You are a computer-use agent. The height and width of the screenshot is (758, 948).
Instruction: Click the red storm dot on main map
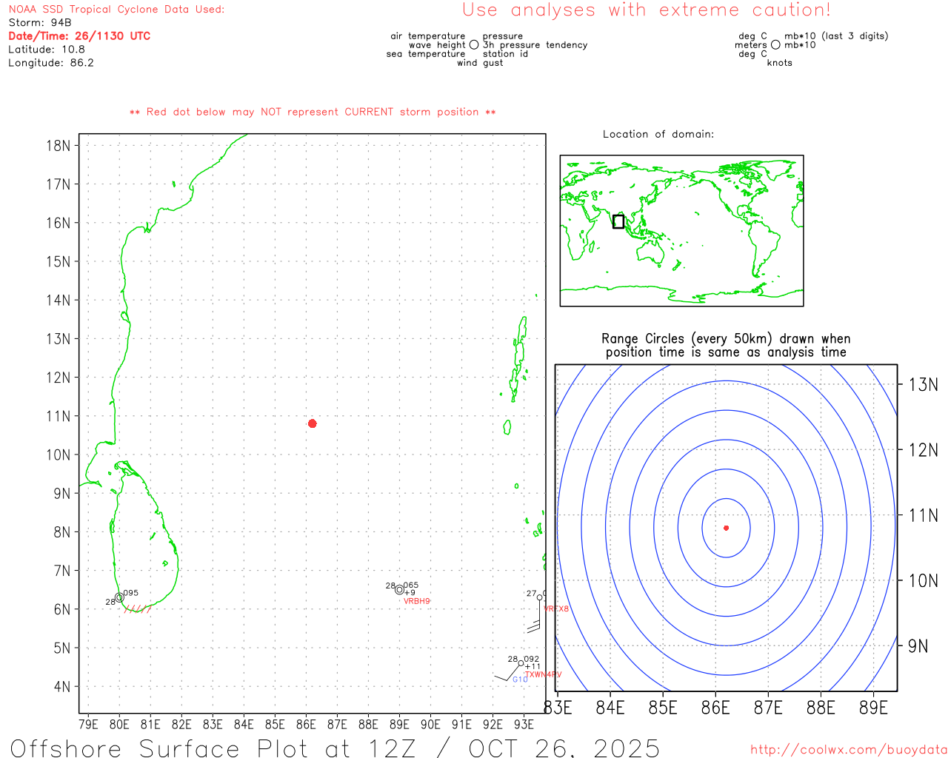pyautogui.click(x=313, y=423)
